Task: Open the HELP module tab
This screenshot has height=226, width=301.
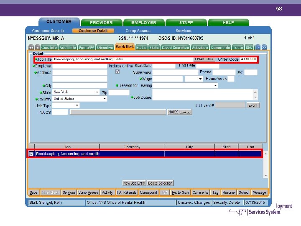Action: coord(228,23)
